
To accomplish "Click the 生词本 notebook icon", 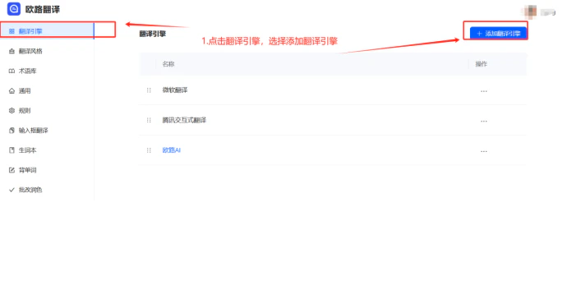I will [12, 150].
